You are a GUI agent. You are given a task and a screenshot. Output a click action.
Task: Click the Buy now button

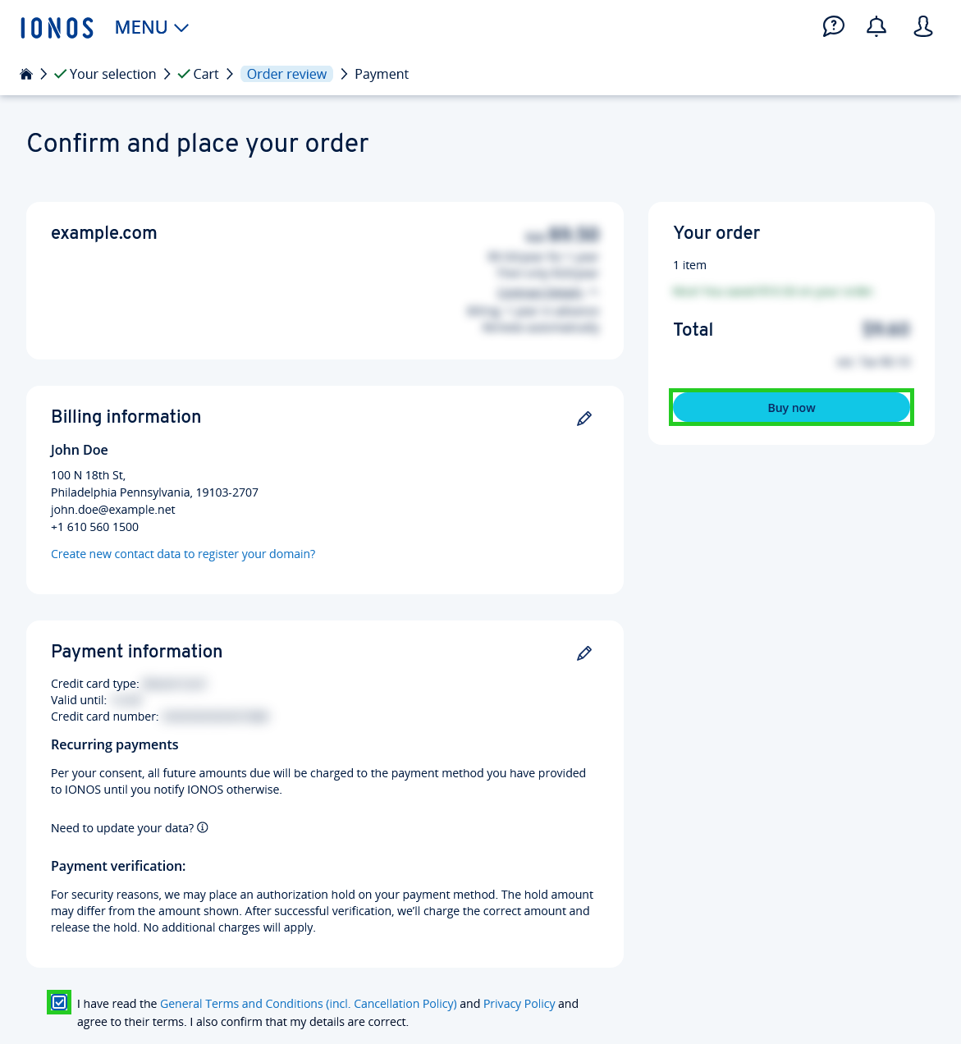click(790, 407)
